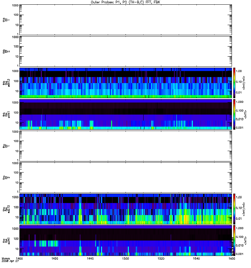Select the empty thc fff 1 panel
This screenshot has height=268, width=251.
coord(125,146)
